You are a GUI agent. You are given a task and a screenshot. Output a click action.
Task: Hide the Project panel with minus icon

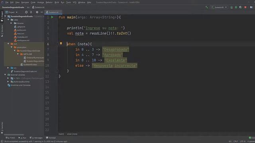tap(41, 12)
